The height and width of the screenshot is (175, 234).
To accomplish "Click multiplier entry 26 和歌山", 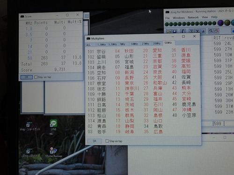I will [x=155, y=83].
